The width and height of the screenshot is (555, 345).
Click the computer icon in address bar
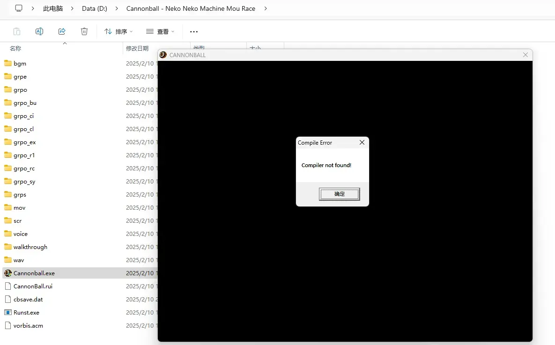(19, 8)
